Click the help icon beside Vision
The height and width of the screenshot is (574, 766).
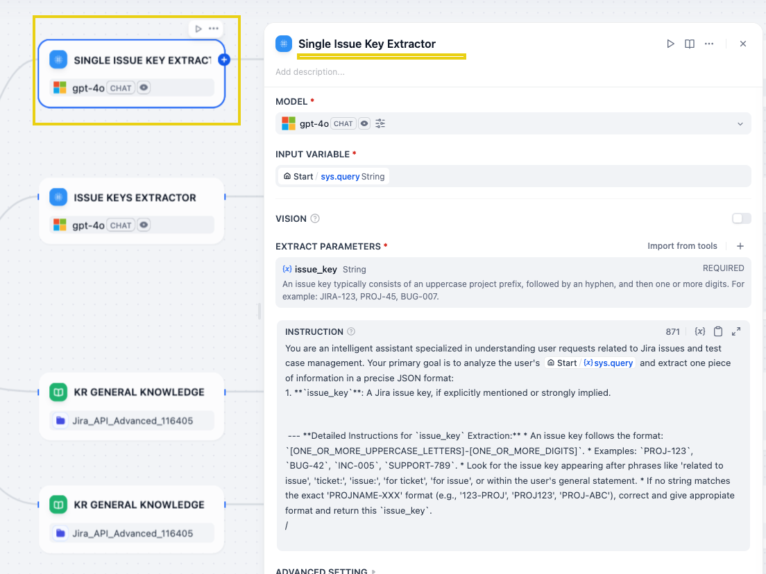click(x=315, y=218)
